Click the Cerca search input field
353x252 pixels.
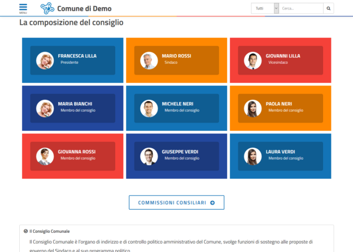(301, 8)
